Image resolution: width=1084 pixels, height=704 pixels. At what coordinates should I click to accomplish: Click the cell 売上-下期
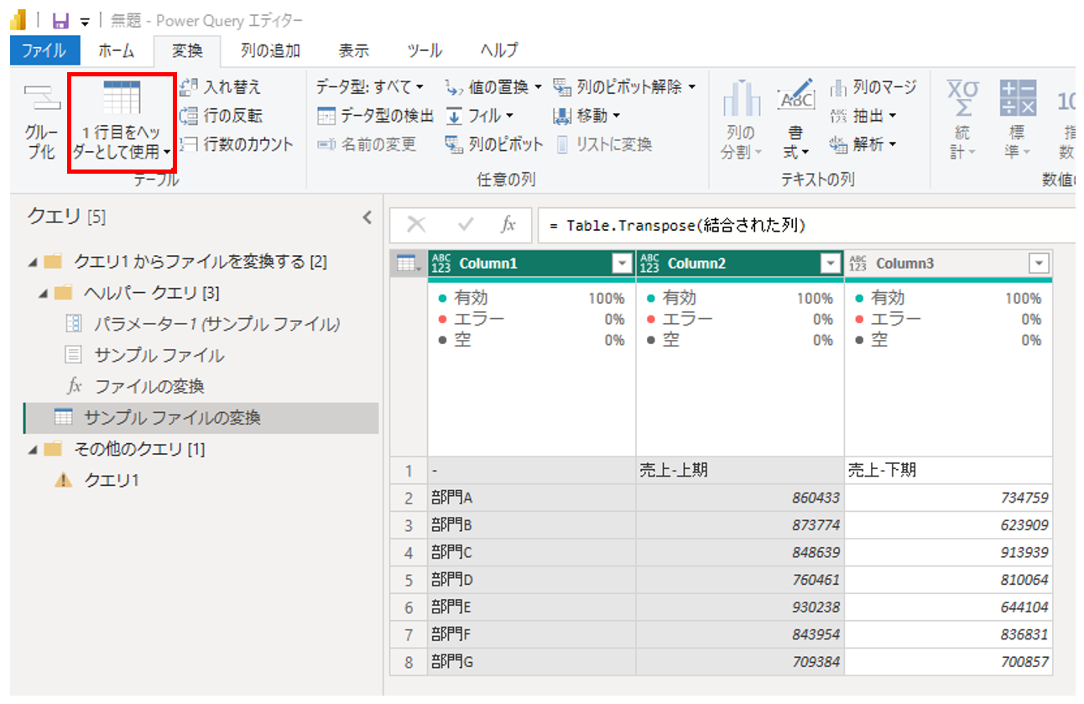[x=948, y=470]
